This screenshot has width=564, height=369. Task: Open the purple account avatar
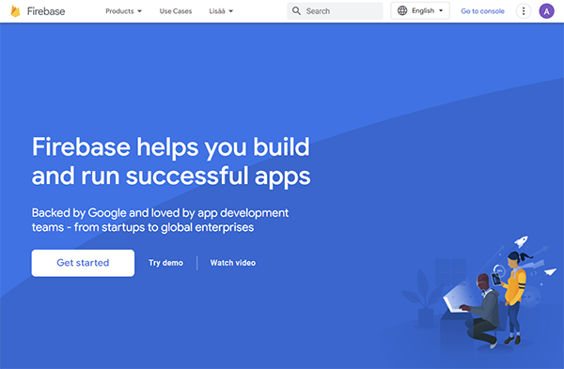[x=546, y=11]
